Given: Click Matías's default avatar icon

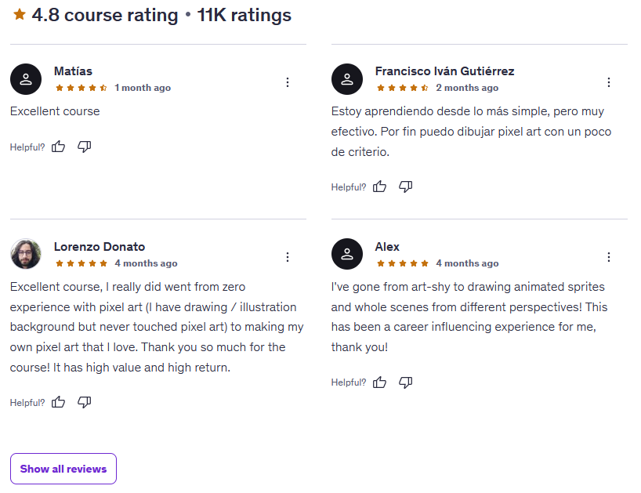Looking at the screenshot, I should point(26,79).
